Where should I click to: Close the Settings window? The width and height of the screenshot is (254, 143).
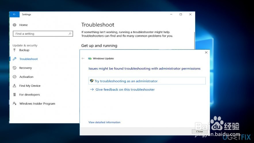coord(190,14)
